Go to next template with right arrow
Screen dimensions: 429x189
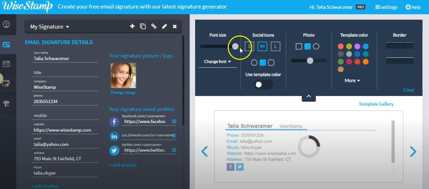coord(413,151)
